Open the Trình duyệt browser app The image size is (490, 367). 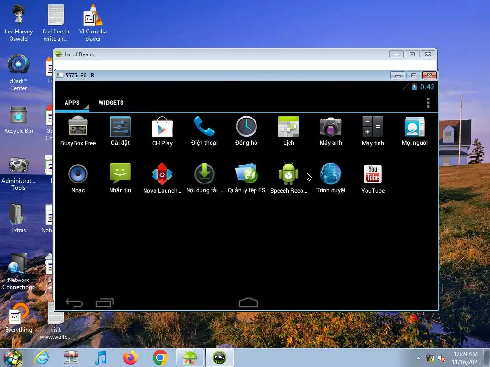click(x=331, y=178)
